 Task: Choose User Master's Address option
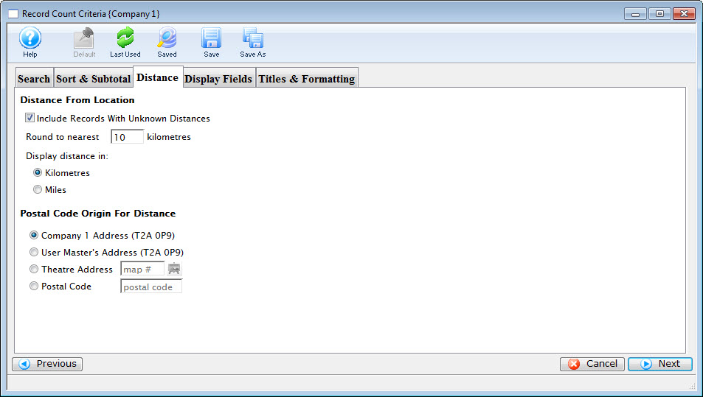[x=34, y=253]
